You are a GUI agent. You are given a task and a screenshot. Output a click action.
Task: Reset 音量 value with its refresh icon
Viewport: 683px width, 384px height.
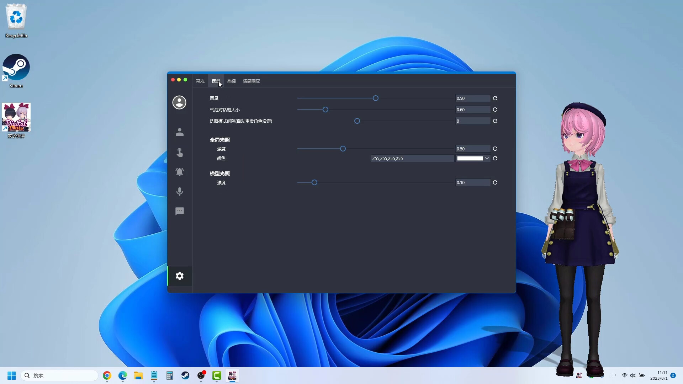495,98
